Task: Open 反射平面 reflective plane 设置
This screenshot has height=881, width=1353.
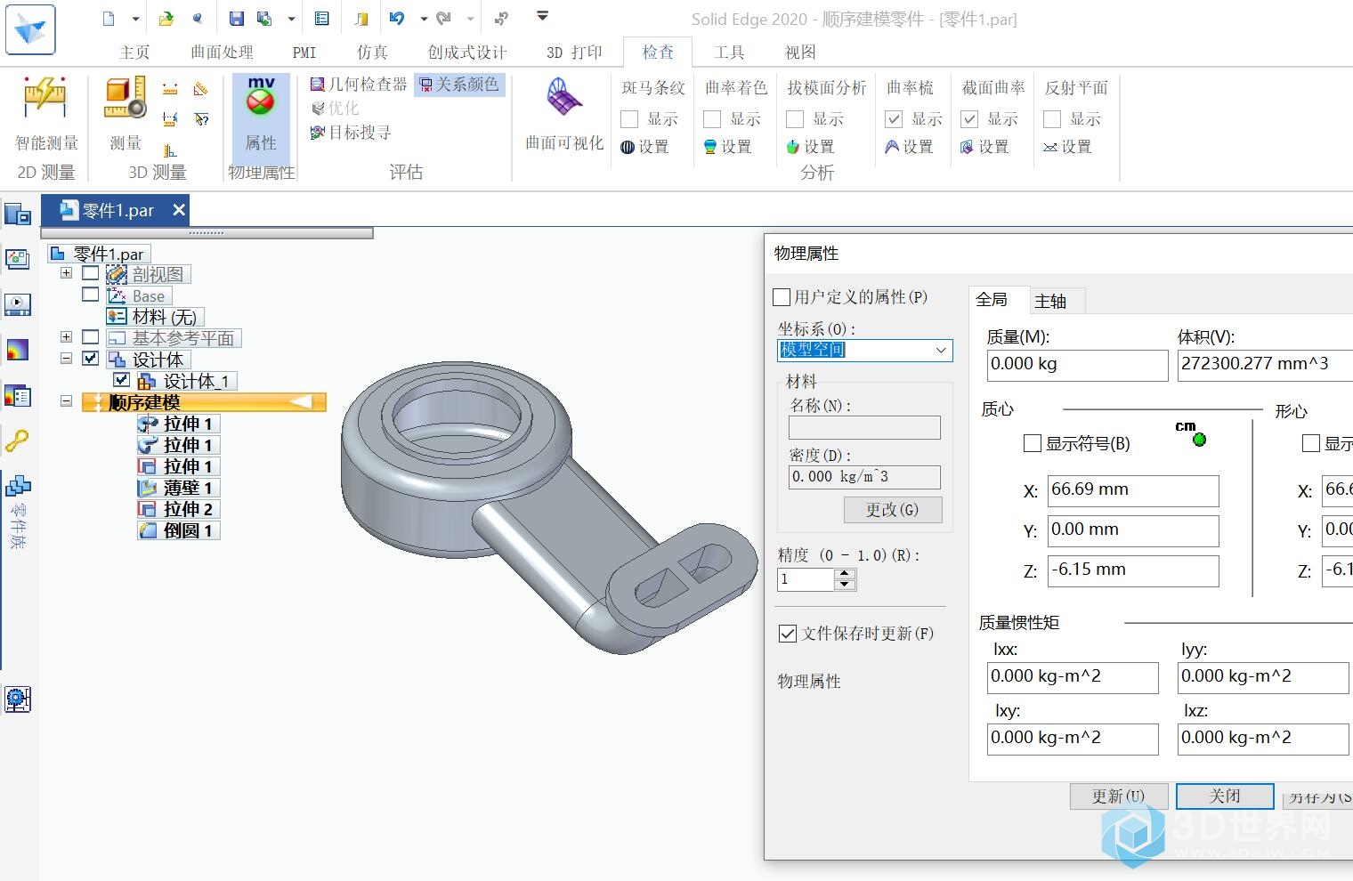Action: point(1067,147)
